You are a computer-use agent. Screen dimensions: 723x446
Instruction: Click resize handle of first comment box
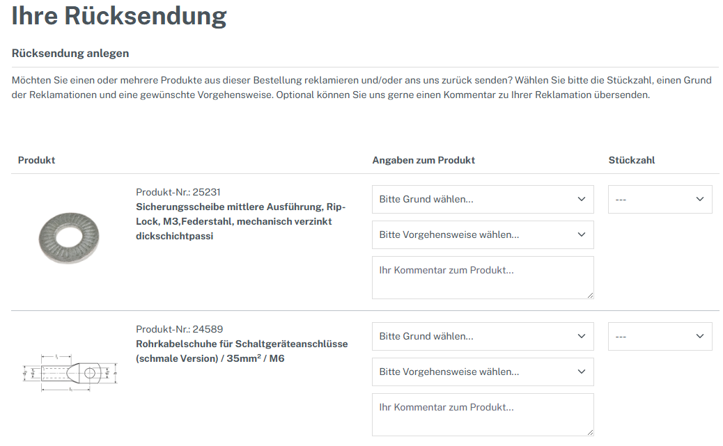tap(590, 295)
